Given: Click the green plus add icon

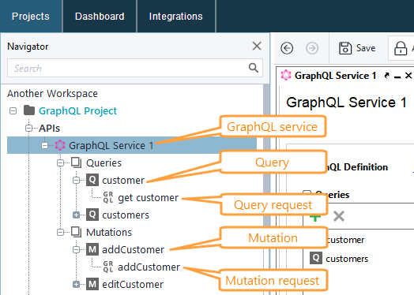Looking at the screenshot, I should (315, 218).
